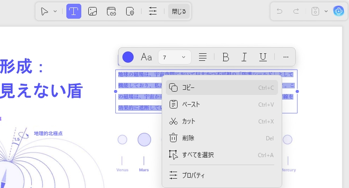Open the pointer tool dropdown arrow
349x188 pixels.
(55, 11)
